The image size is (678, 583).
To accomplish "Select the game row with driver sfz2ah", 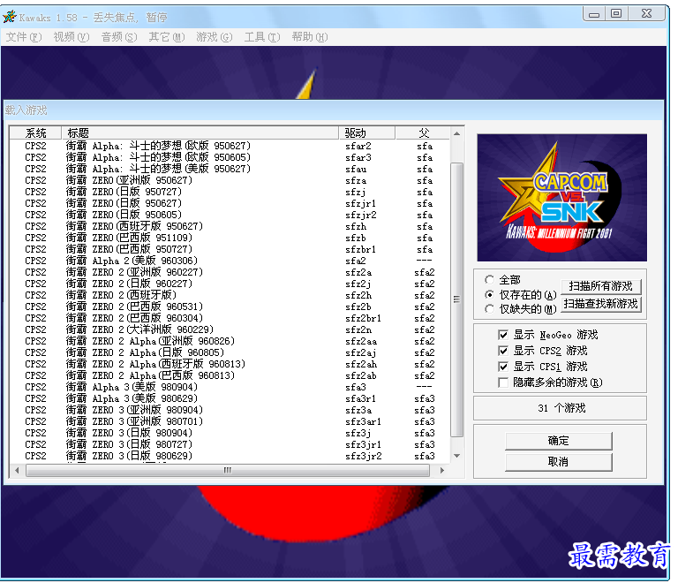I will [x=230, y=364].
